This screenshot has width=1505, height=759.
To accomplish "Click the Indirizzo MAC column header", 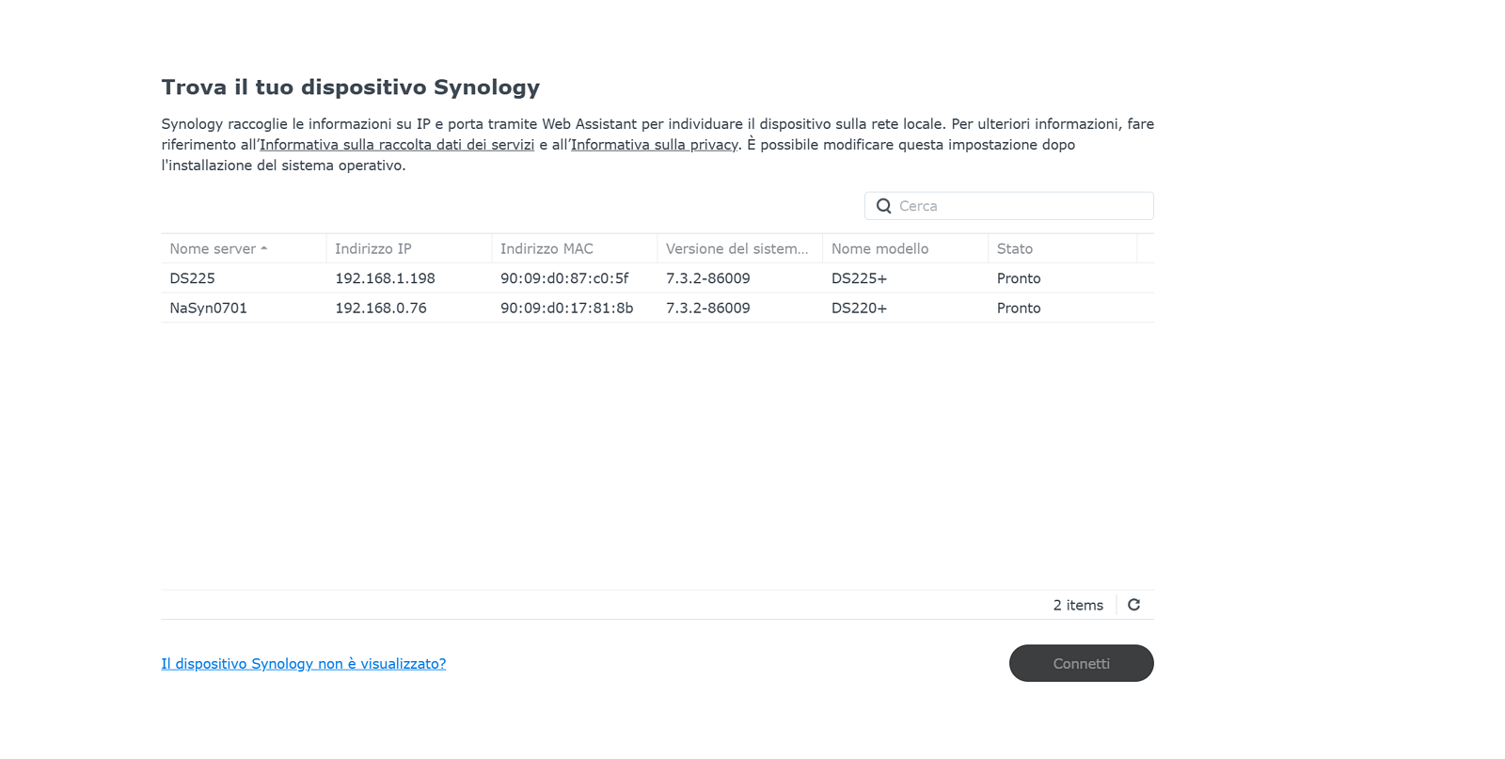I will (575, 248).
